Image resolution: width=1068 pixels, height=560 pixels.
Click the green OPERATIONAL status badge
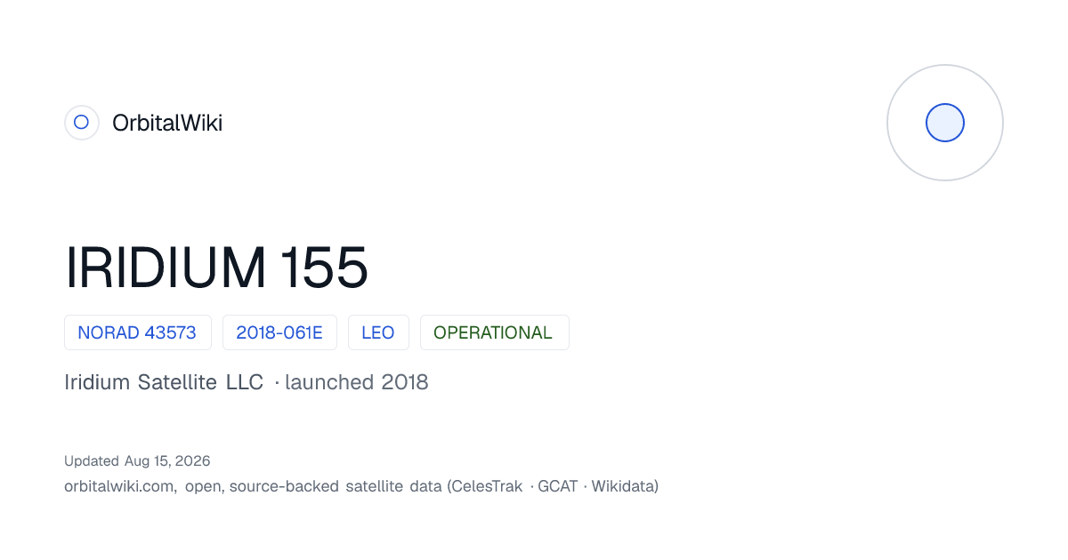click(x=494, y=332)
